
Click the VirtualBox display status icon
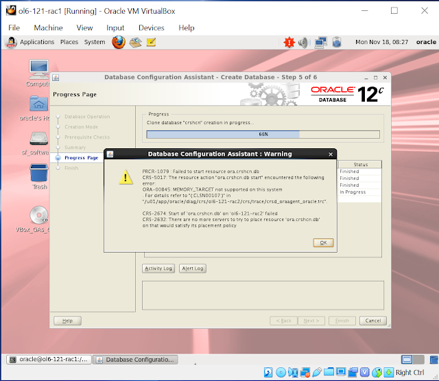pyautogui.click(x=341, y=372)
